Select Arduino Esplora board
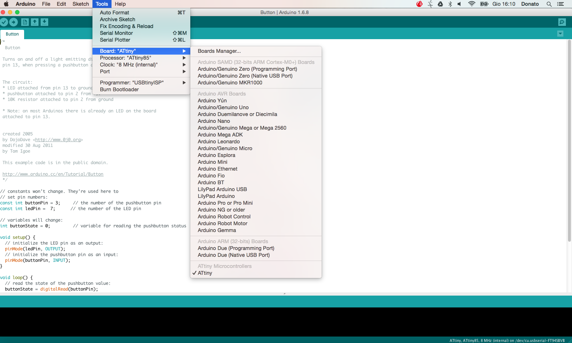Image resolution: width=572 pixels, height=343 pixels. [x=256, y=155]
